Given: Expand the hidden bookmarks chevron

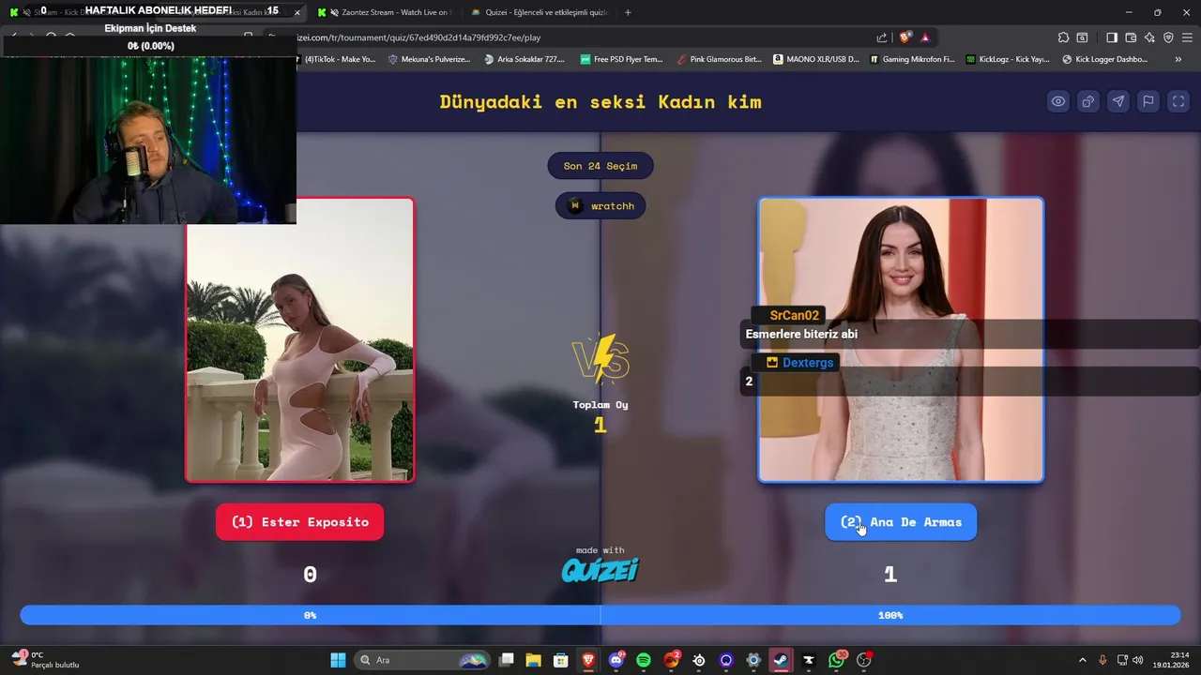Looking at the screenshot, I should (1178, 59).
